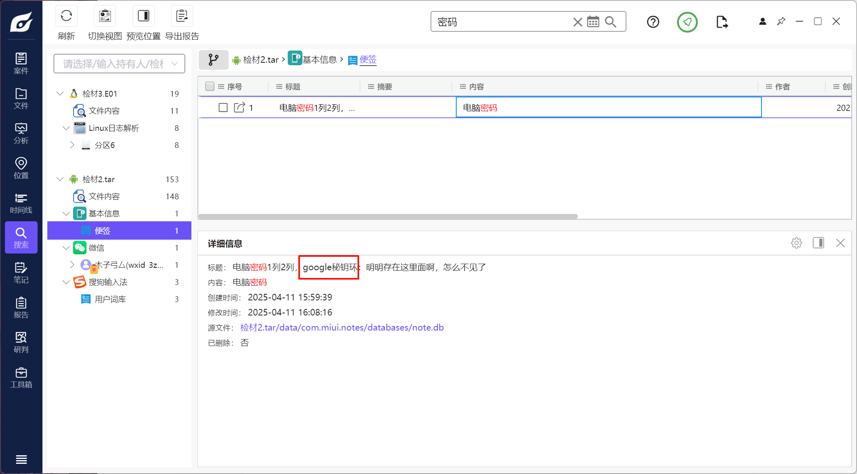
Task: Open the 标题 column header menu
Action: [279, 86]
